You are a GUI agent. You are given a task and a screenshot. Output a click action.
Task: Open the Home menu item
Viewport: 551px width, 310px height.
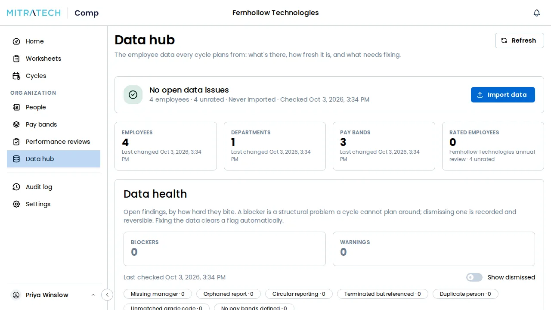coord(54,41)
